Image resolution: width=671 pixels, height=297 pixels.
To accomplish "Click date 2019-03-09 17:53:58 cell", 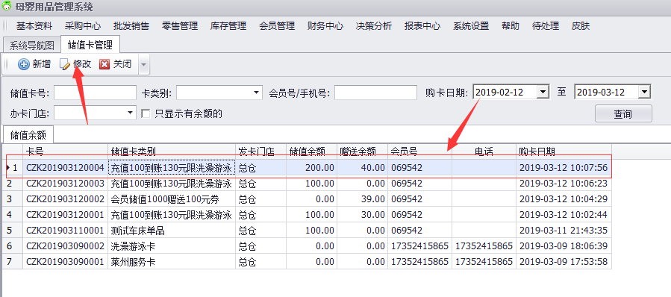I will [564, 261].
